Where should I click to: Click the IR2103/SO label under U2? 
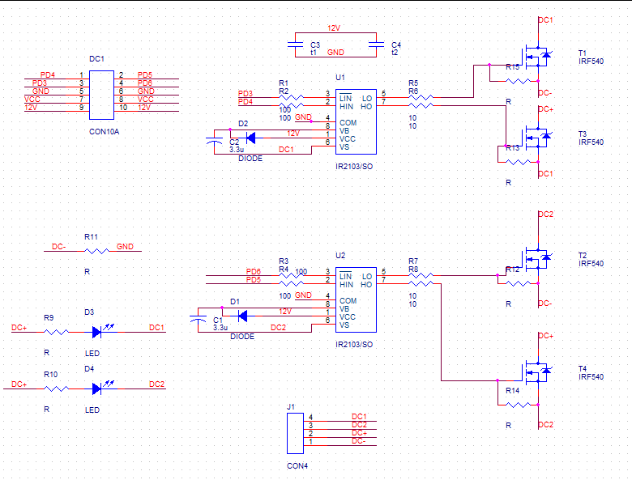354,344
